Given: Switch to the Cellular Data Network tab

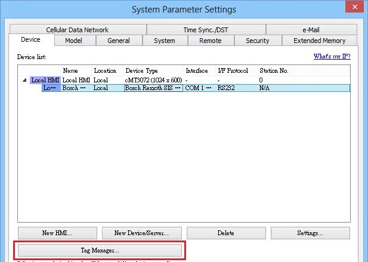Looking at the screenshot, I should [x=78, y=30].
